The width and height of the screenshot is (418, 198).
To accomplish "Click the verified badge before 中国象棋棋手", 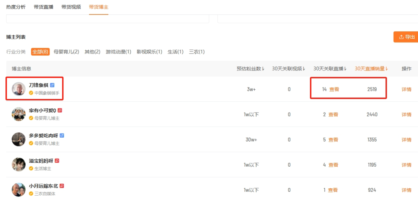I will pos(31,93).
